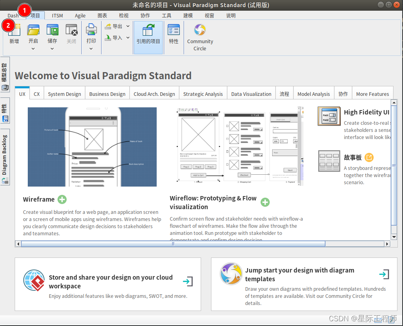
Task: Open the 特性 properties toolbar icon
Action: (174, 30)
